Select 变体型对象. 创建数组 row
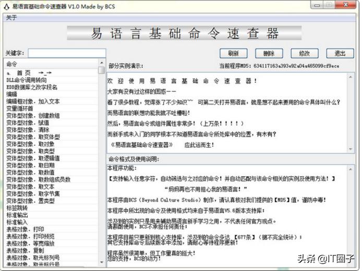This screenshot has width=362, height=271. coord(51,116)
